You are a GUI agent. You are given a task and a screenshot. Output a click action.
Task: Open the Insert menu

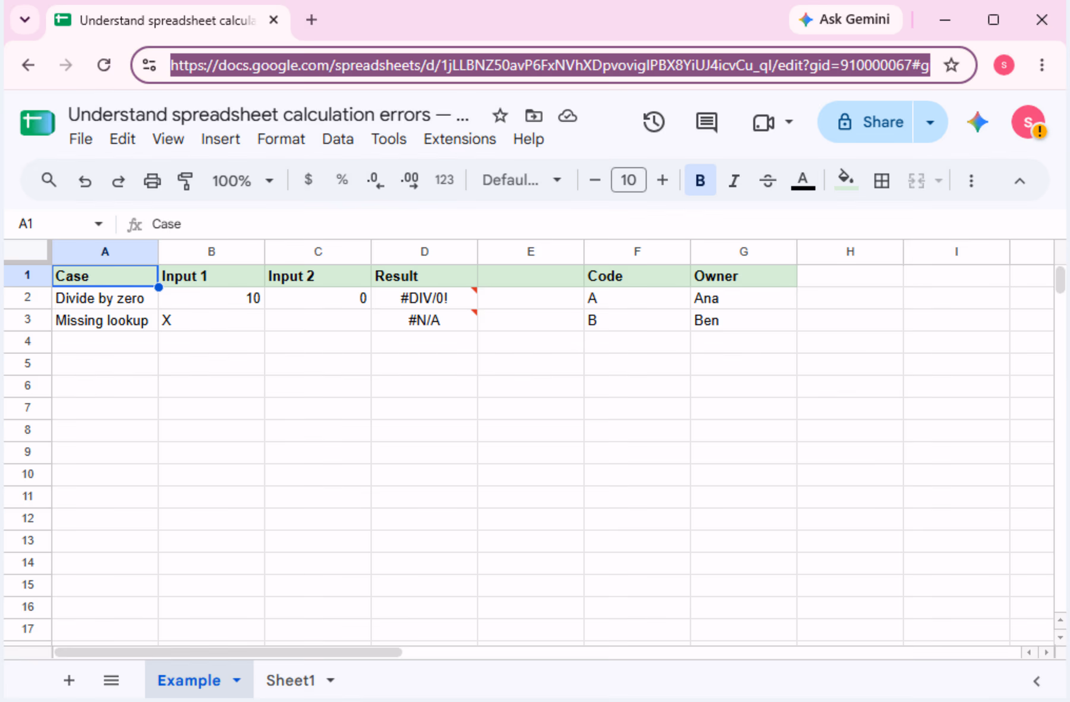coord(221,139)
